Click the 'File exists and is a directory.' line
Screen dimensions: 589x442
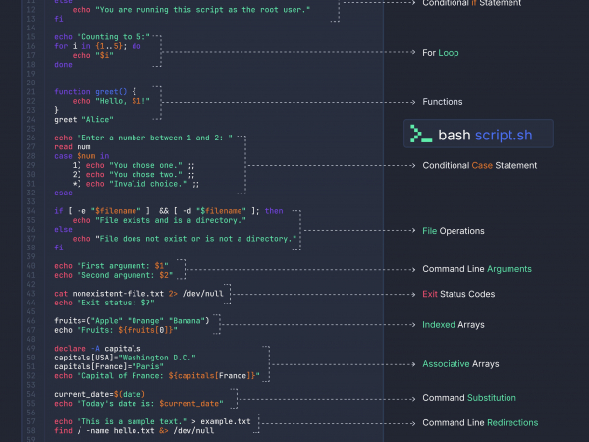tap(159, 220)
